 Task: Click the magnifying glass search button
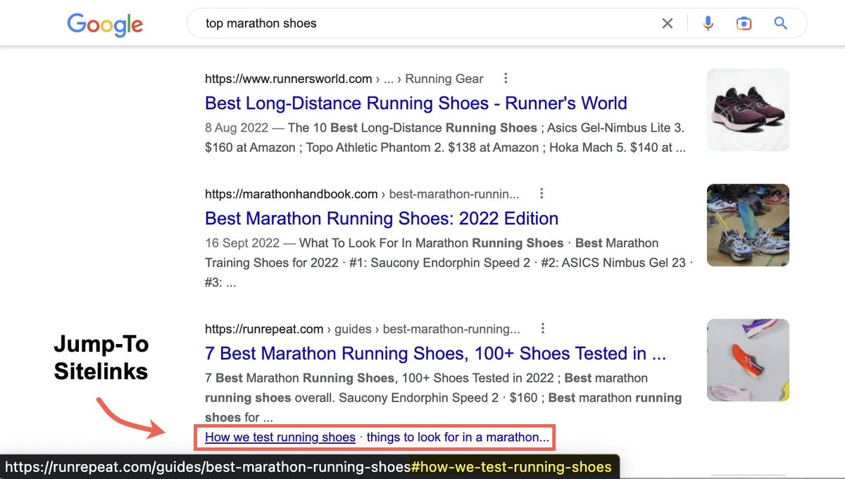(x=780, y=23)
